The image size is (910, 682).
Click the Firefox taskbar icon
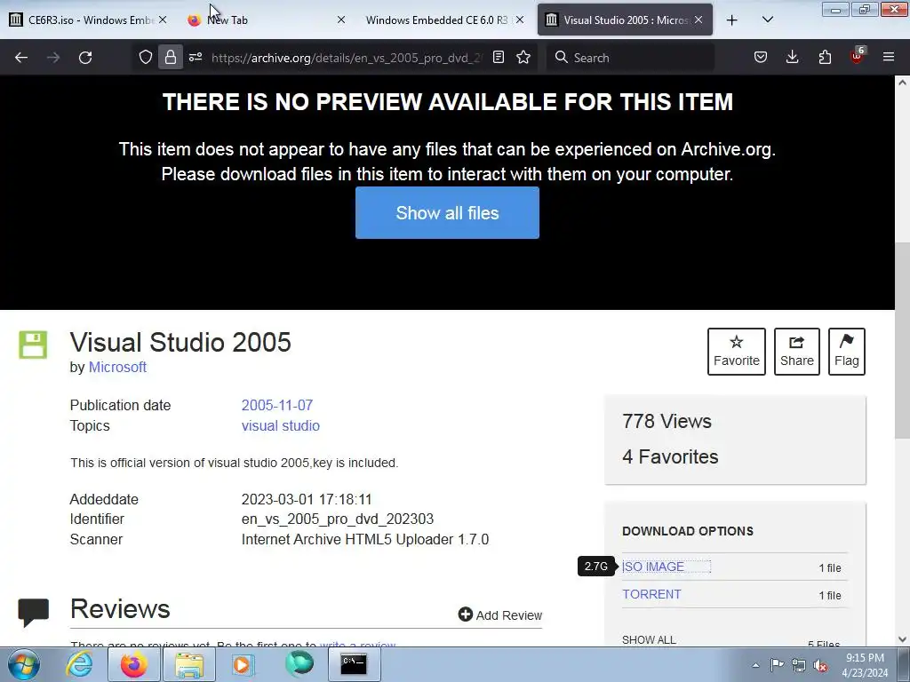pos(134,664)
